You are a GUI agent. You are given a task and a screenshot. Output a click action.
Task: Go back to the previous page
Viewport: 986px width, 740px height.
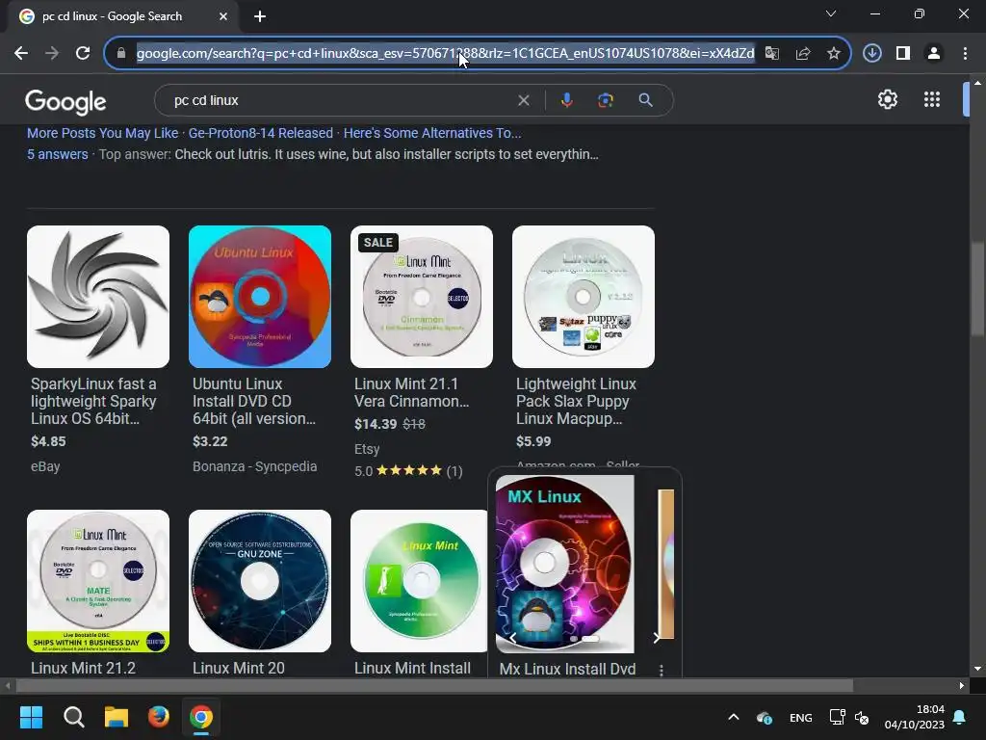(21, 54)
